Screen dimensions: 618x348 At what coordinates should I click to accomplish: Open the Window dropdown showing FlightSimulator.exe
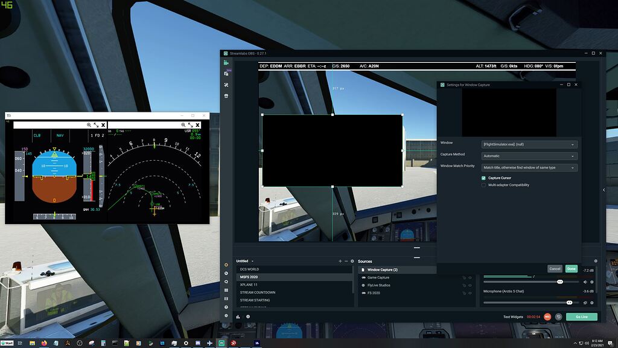(x=528, y=144)
